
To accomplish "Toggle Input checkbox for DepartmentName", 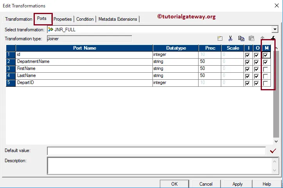I will coord(247,62).
